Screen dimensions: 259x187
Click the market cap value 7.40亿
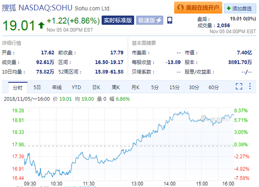point(245,53)
